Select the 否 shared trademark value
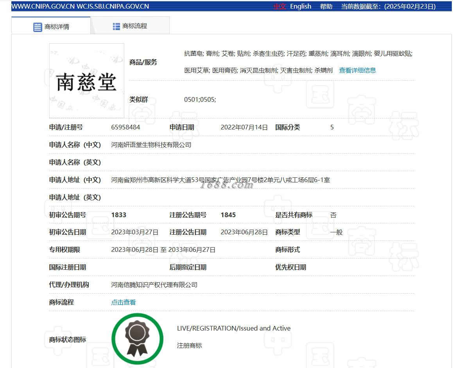This screenshot has width=453, height=368. coord(333,215)
